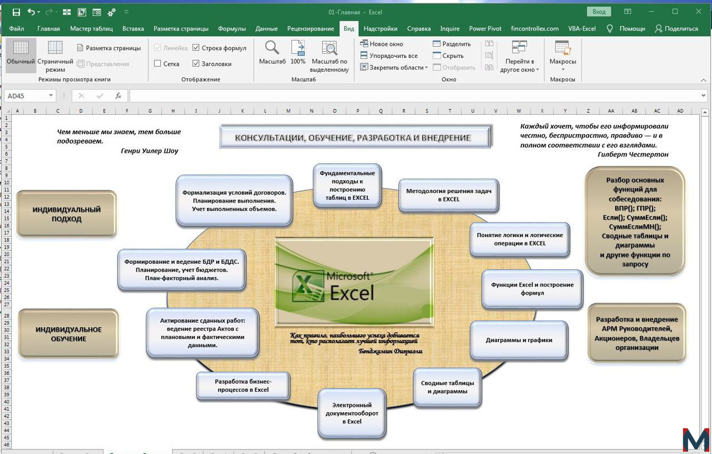Open the Файл (File) tab
Viewport: 712px width, 454px height.
click(17, 28)
